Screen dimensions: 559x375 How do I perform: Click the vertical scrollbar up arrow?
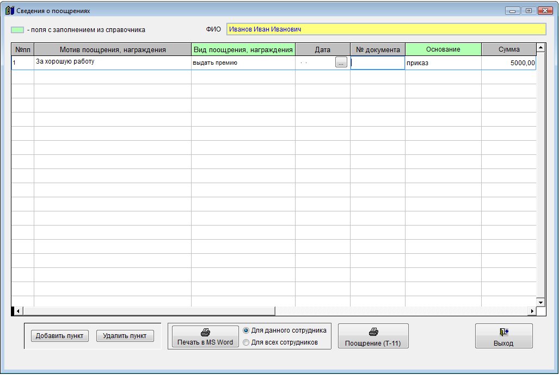pos(540,47)
